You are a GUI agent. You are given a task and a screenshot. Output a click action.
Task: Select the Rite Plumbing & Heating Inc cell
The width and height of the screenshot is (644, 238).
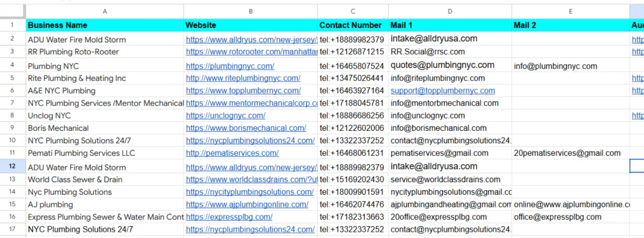pyautogui.click(x=104, y=78)
